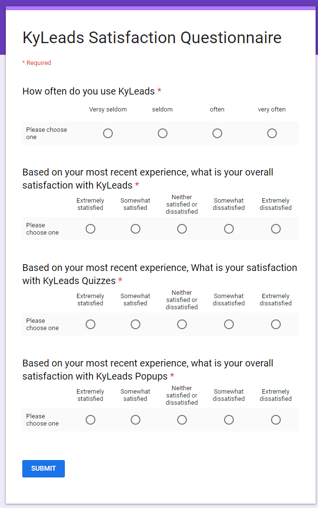
Task: Pick 'Somewhat satisfied' for KyLeads Popups
Action: [x=136, y=420]
